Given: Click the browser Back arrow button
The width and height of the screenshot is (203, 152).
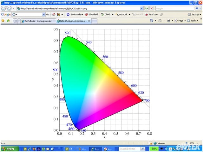Looking at the screenshot, I should pos(3,9).
